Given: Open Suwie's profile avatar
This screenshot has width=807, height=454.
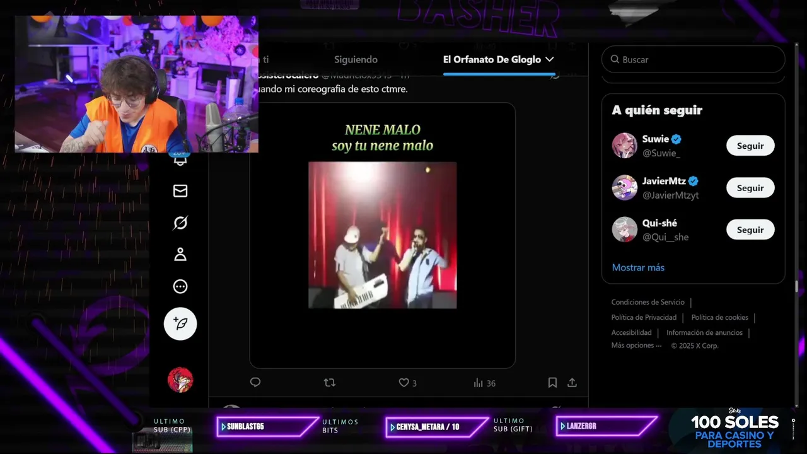Looking at the screenshot, I should (624, 146).
